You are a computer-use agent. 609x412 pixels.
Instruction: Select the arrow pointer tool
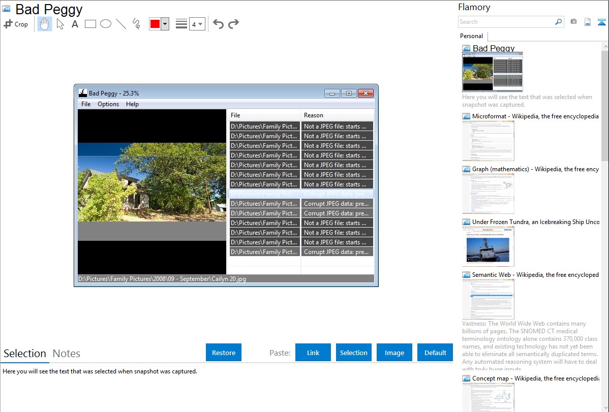pyautogui.click(x=60, y=24)
